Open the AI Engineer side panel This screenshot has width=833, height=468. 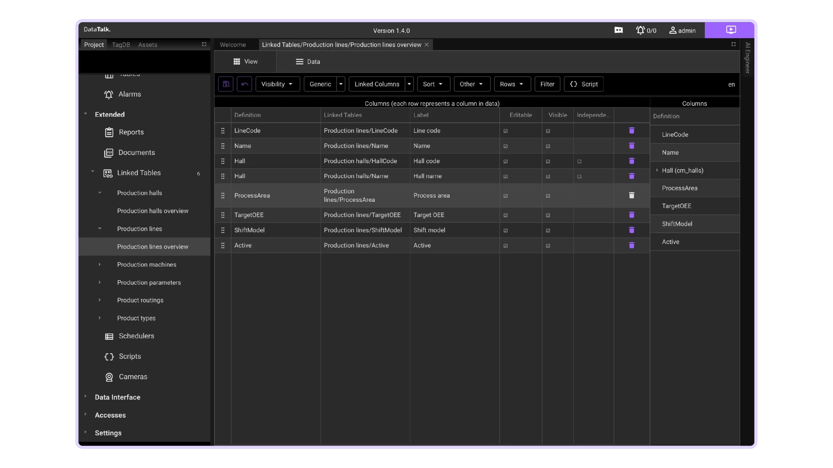747,58
